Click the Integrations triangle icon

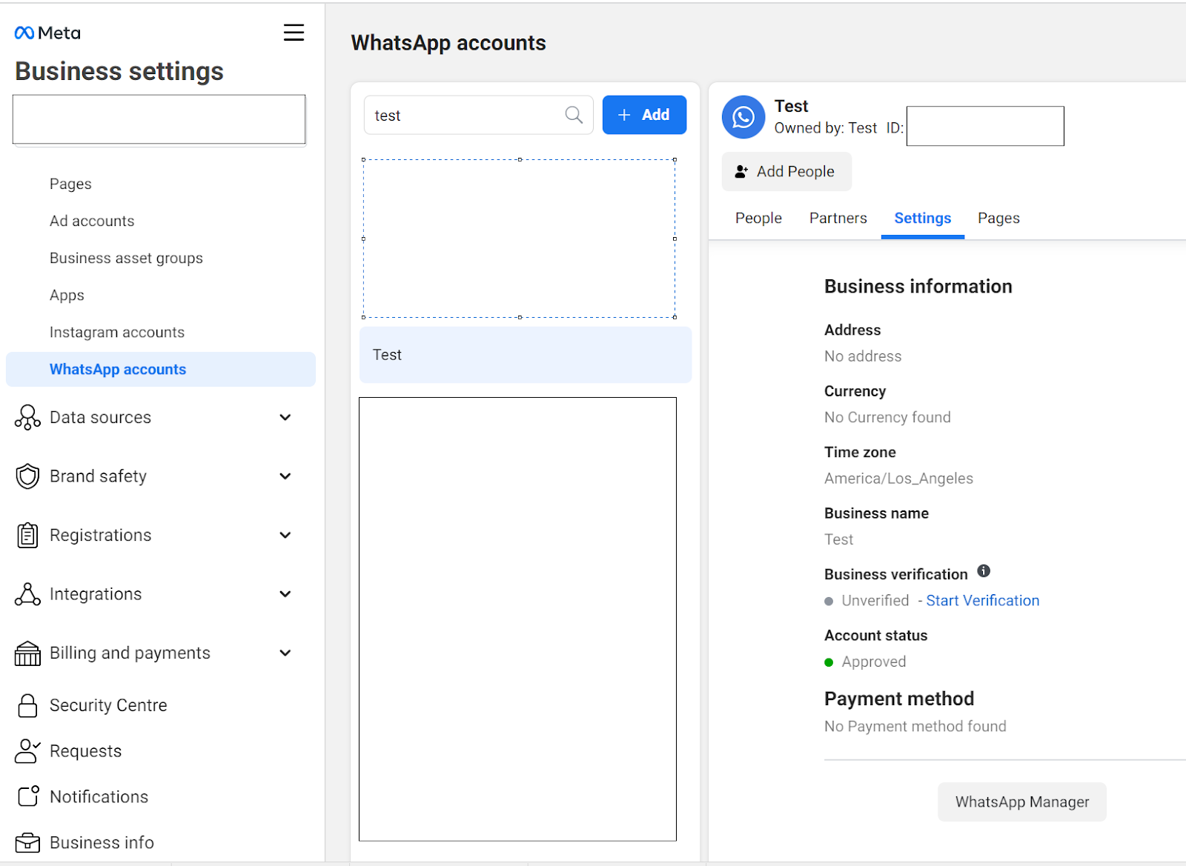(27, 594)
